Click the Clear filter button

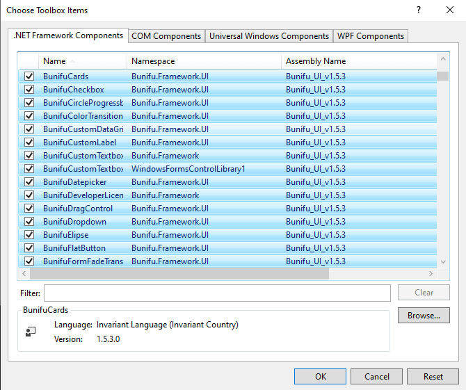point(424,293)
